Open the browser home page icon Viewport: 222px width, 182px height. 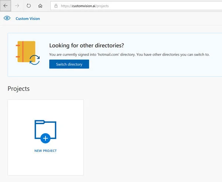coord(40,6)
